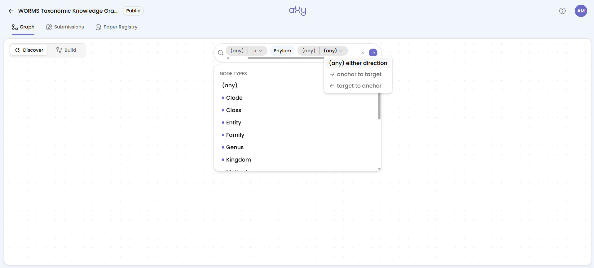Viewport: 594px width, 268px height.
Task: Select the Family node type
Action: coord(235,135)
